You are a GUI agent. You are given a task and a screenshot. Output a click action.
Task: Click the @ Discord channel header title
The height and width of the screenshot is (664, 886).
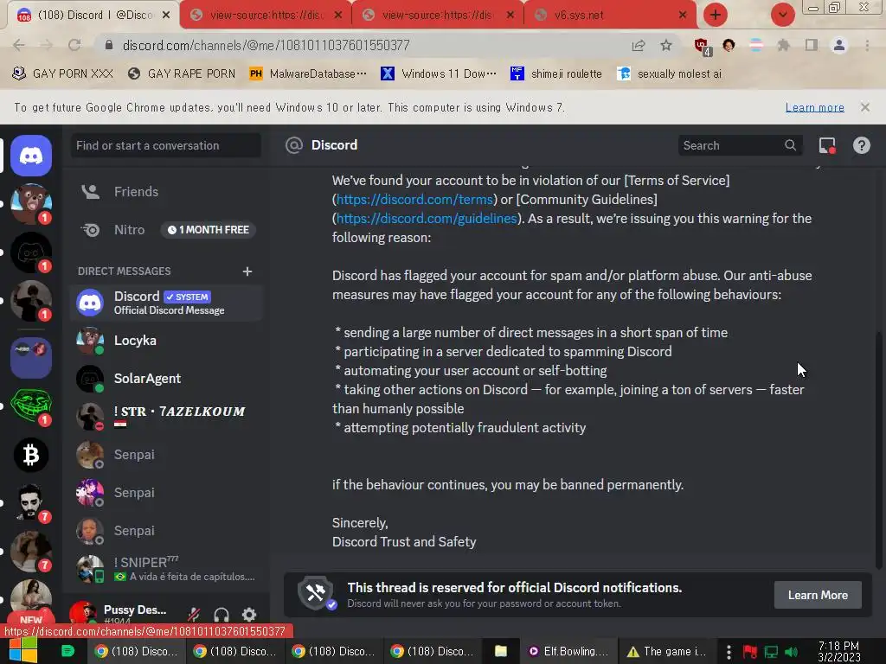(x=334, y=145)
